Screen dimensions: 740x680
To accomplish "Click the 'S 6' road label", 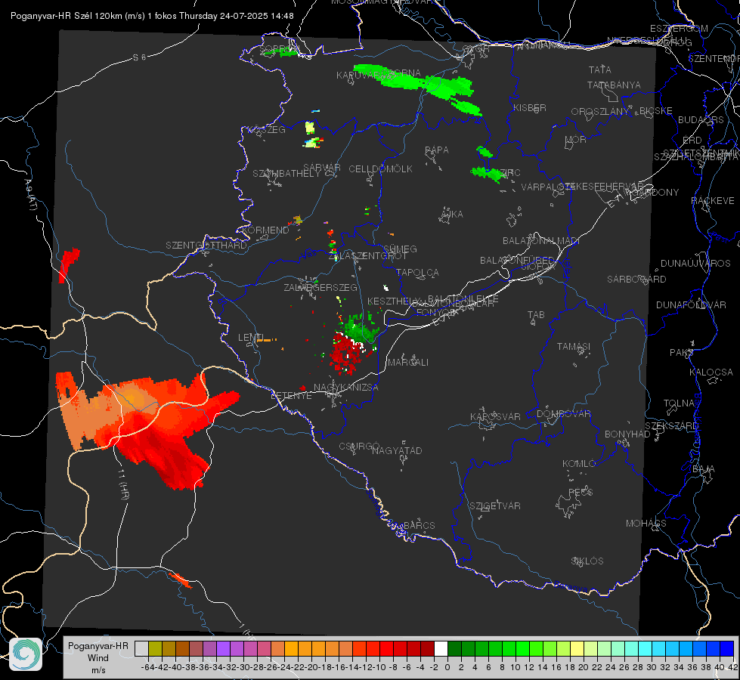I will 139,57.
